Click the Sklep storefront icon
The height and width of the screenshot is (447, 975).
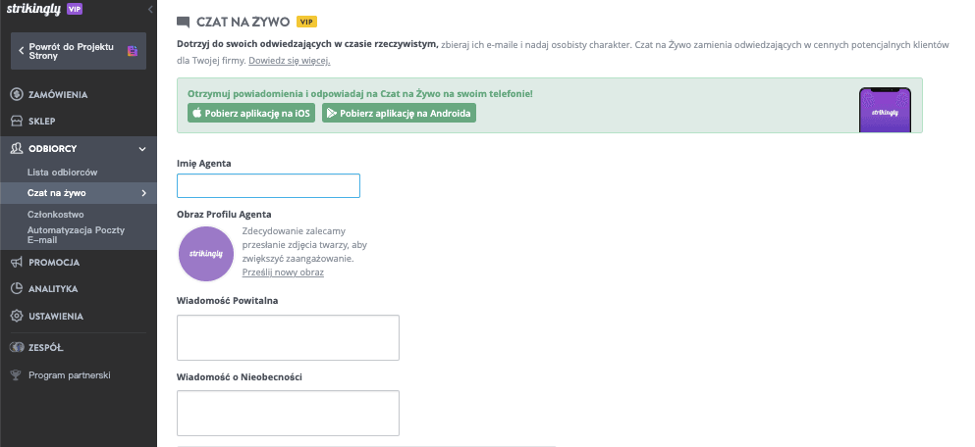click(17, 122)
